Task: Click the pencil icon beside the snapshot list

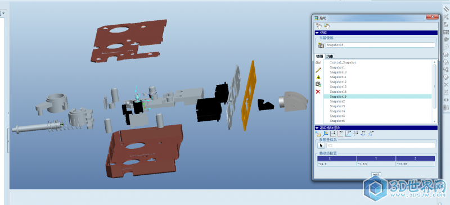Action: coord(318,70)
